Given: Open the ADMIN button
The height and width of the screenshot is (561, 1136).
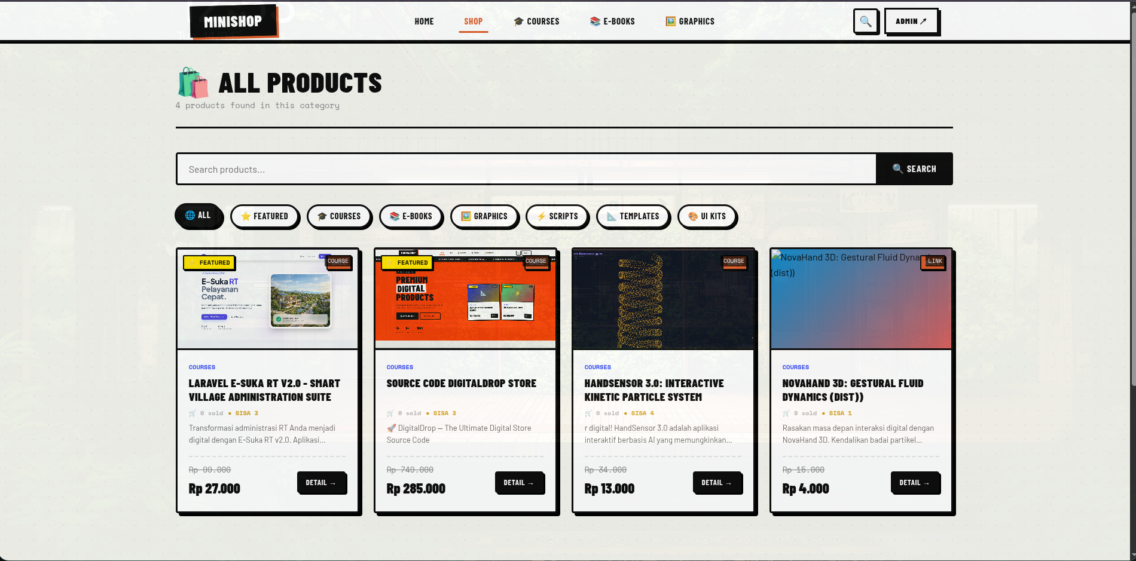Looking at the screenshot, I should click(911, 22).
